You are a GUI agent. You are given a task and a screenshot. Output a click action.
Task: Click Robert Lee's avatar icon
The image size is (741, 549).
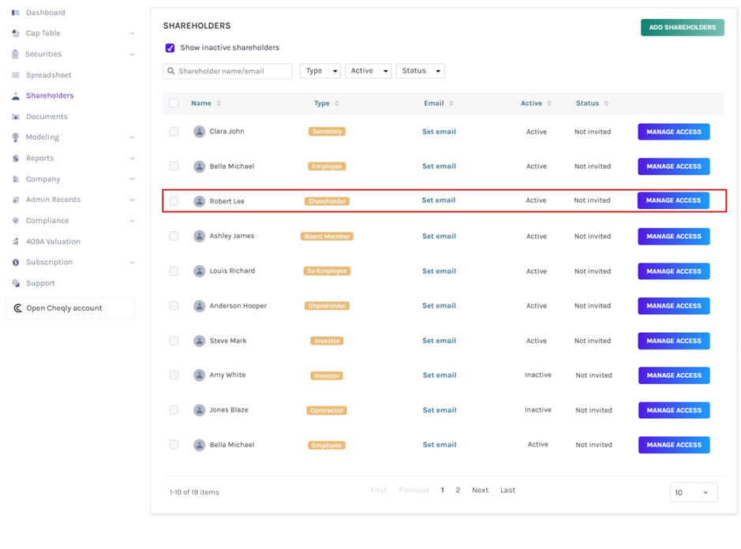[200, 201]
